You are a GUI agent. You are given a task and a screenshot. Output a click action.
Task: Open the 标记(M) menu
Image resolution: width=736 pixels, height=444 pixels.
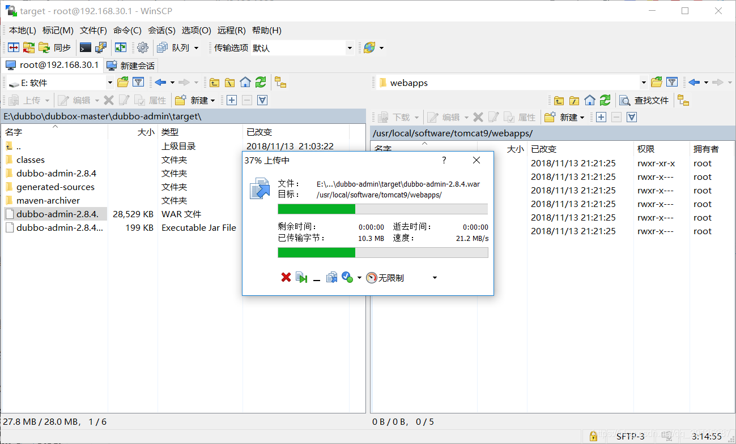(58, 31)
